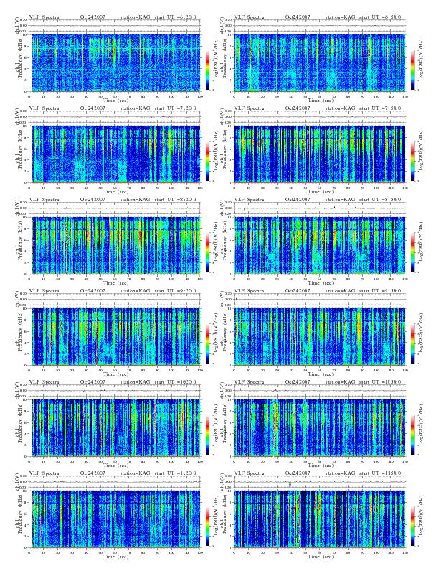The height and width of the screenshot is (569, 439).
Task: Click the ch.1(V) waveform strip above the 9:50:0 spectrogram
Action: [x=319, y=300]
